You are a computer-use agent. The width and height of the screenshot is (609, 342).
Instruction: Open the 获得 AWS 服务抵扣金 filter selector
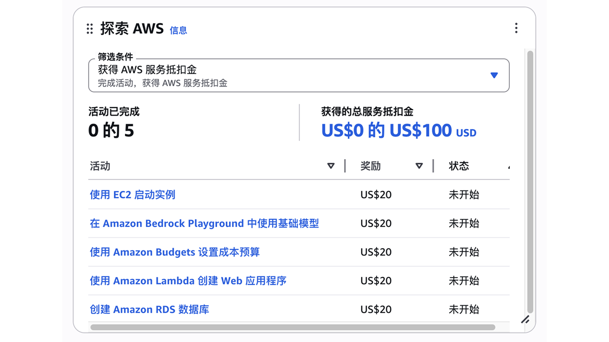point(288,75)
